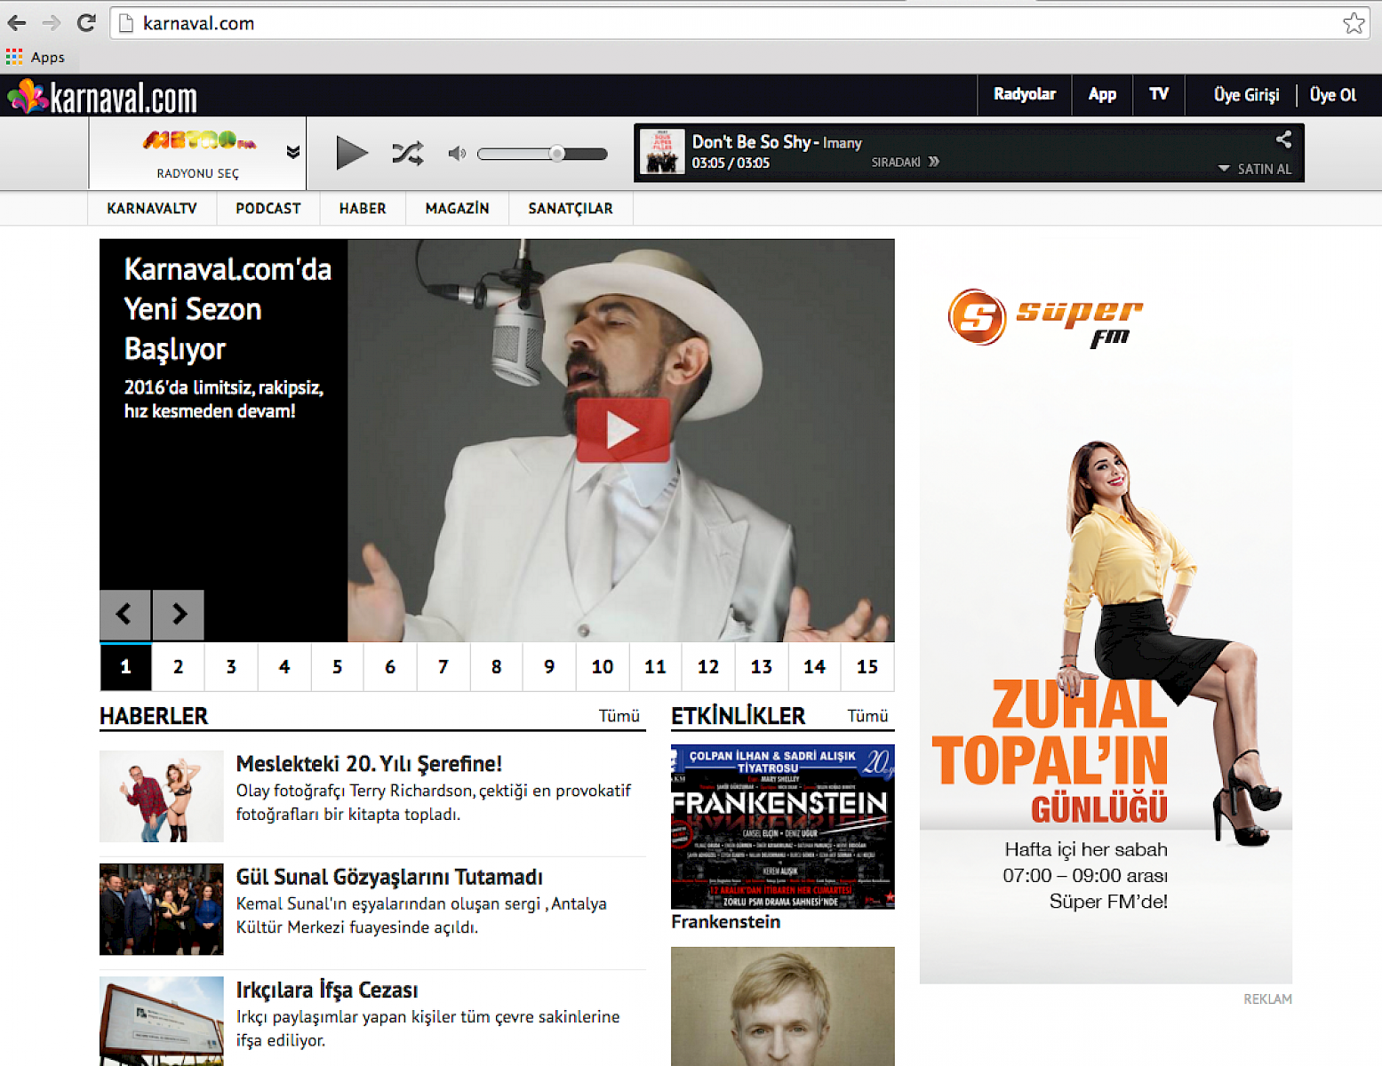Adjust the volume slider knob
Viewport: 1382px width, 1066px height.
(x=557, y=154)
